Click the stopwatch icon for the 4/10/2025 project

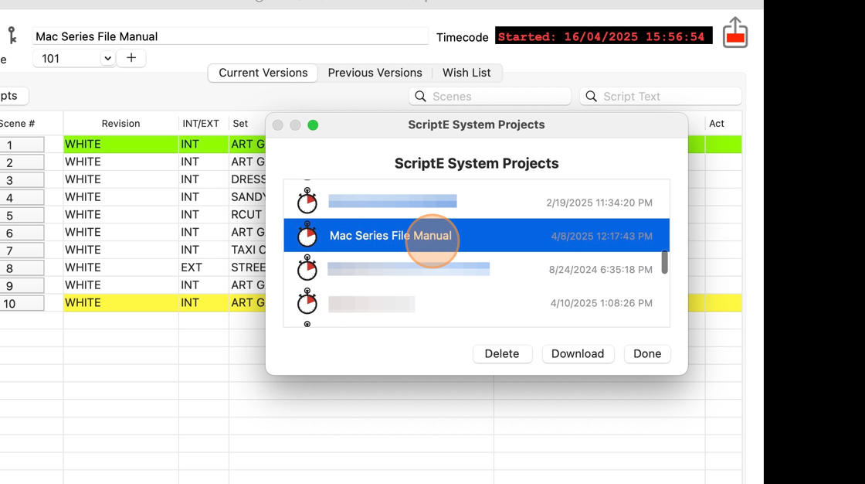(x=307, y=302)
